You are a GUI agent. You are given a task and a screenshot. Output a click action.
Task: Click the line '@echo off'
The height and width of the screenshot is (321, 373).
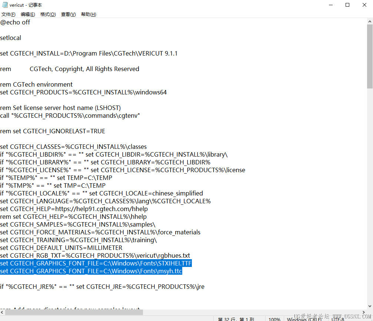click(15, 22)
